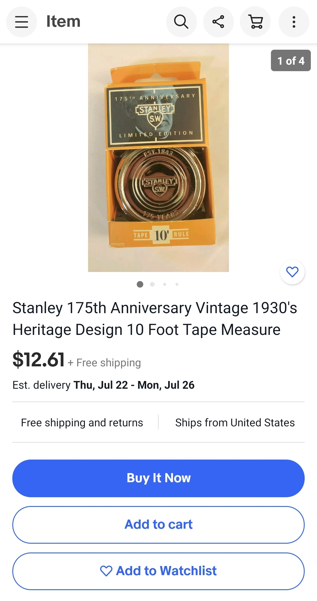The height and width of the screenshot is (601, 317).
Task: Toggle the heart favorite on the image
Action: [x=292, y=272]
